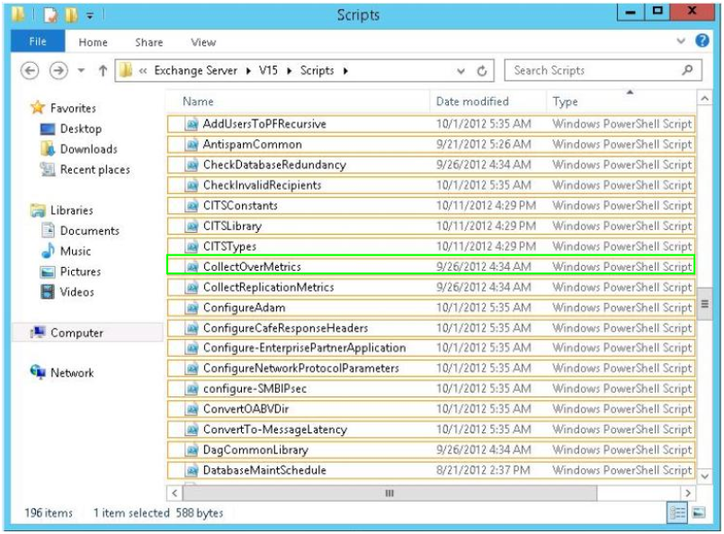724x534 pixels.
Task: Select the CollectReplicationMetrics file name
Action: click(x=268, y=287)
